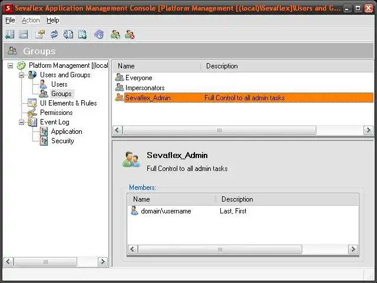
Task: Click the tree pane scroll-left arrow
Action: pos(8,261)
